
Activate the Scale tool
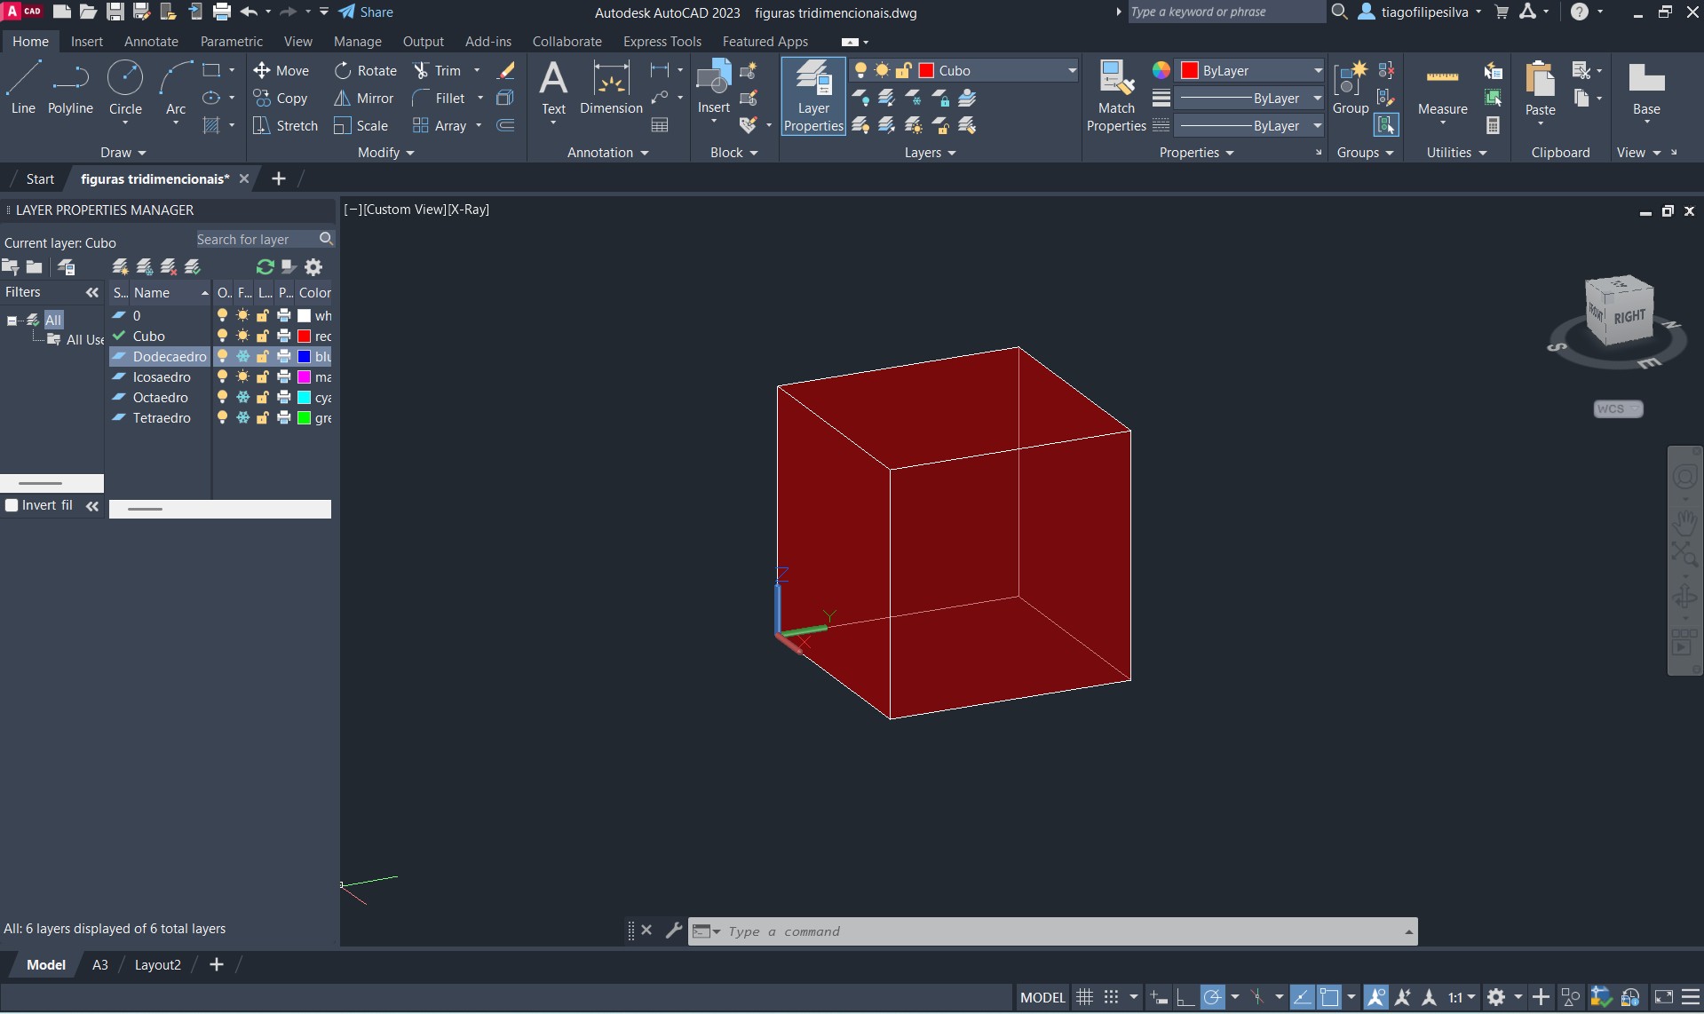[x=361, y=125]
